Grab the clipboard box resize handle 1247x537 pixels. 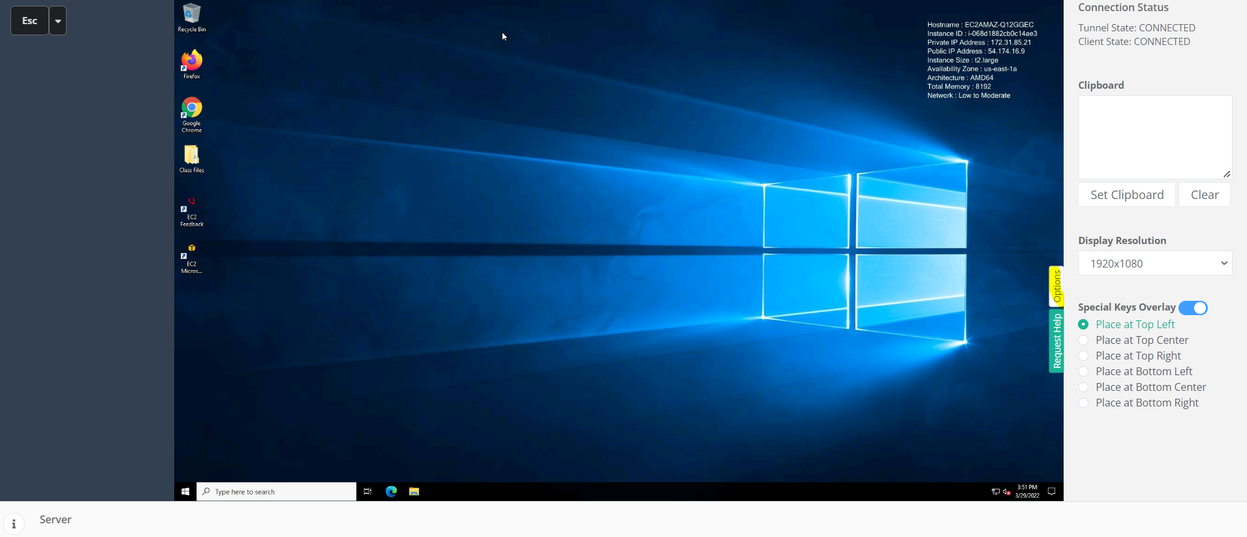pyautogui.click(x=1227, y=174)
